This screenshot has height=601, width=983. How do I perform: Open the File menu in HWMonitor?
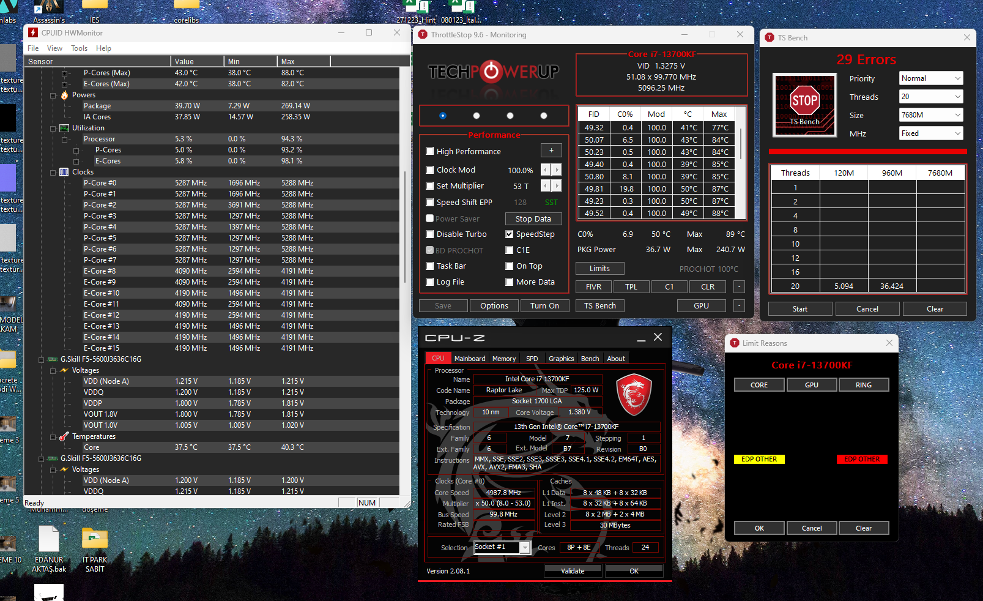point(33,48)
